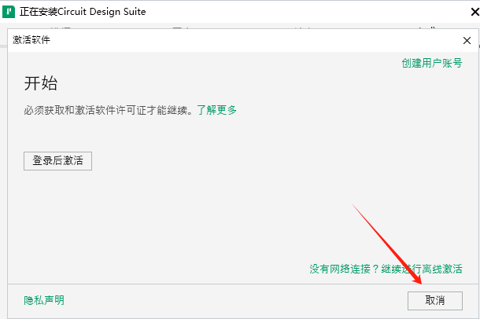Select the 开始 heading text
The image size is (480, 319).
41,83
